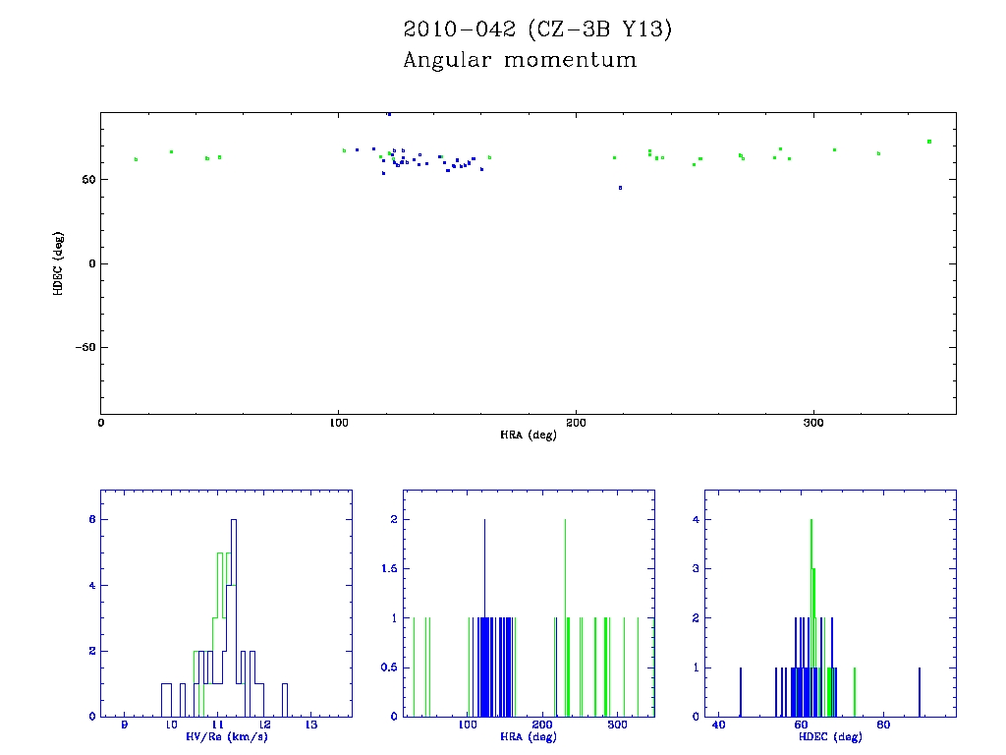Click the topmost blue outlier point in scatter plot
Image resolution: width=1006 pixels, height=755 pixels.
389,114
